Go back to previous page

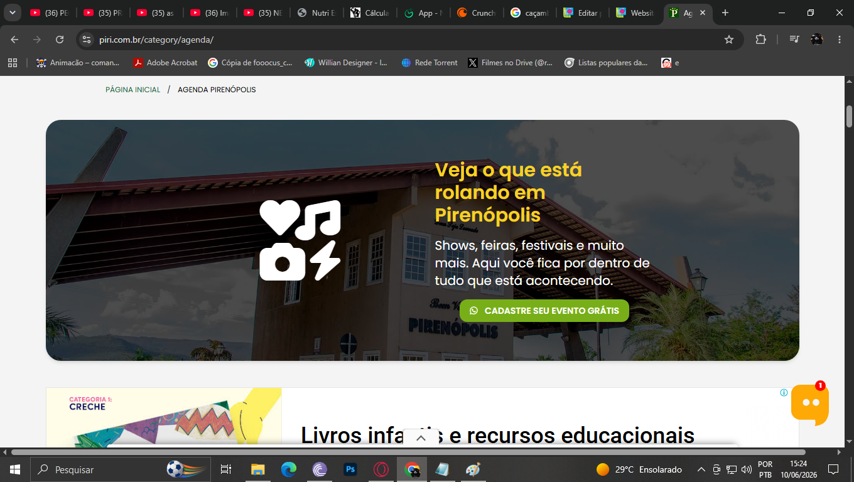click(14, 40)
